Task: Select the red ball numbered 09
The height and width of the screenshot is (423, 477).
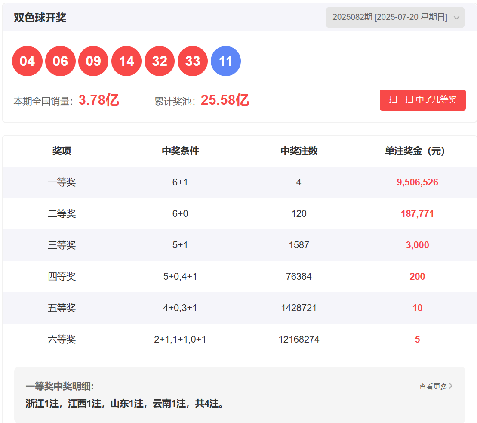Action: point(93,61)
